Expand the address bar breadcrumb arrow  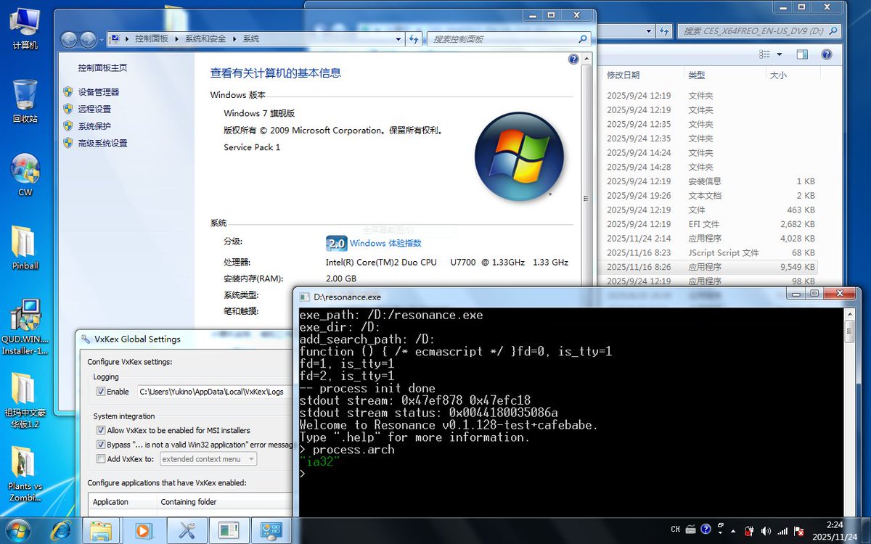click(x=396, y=38)
